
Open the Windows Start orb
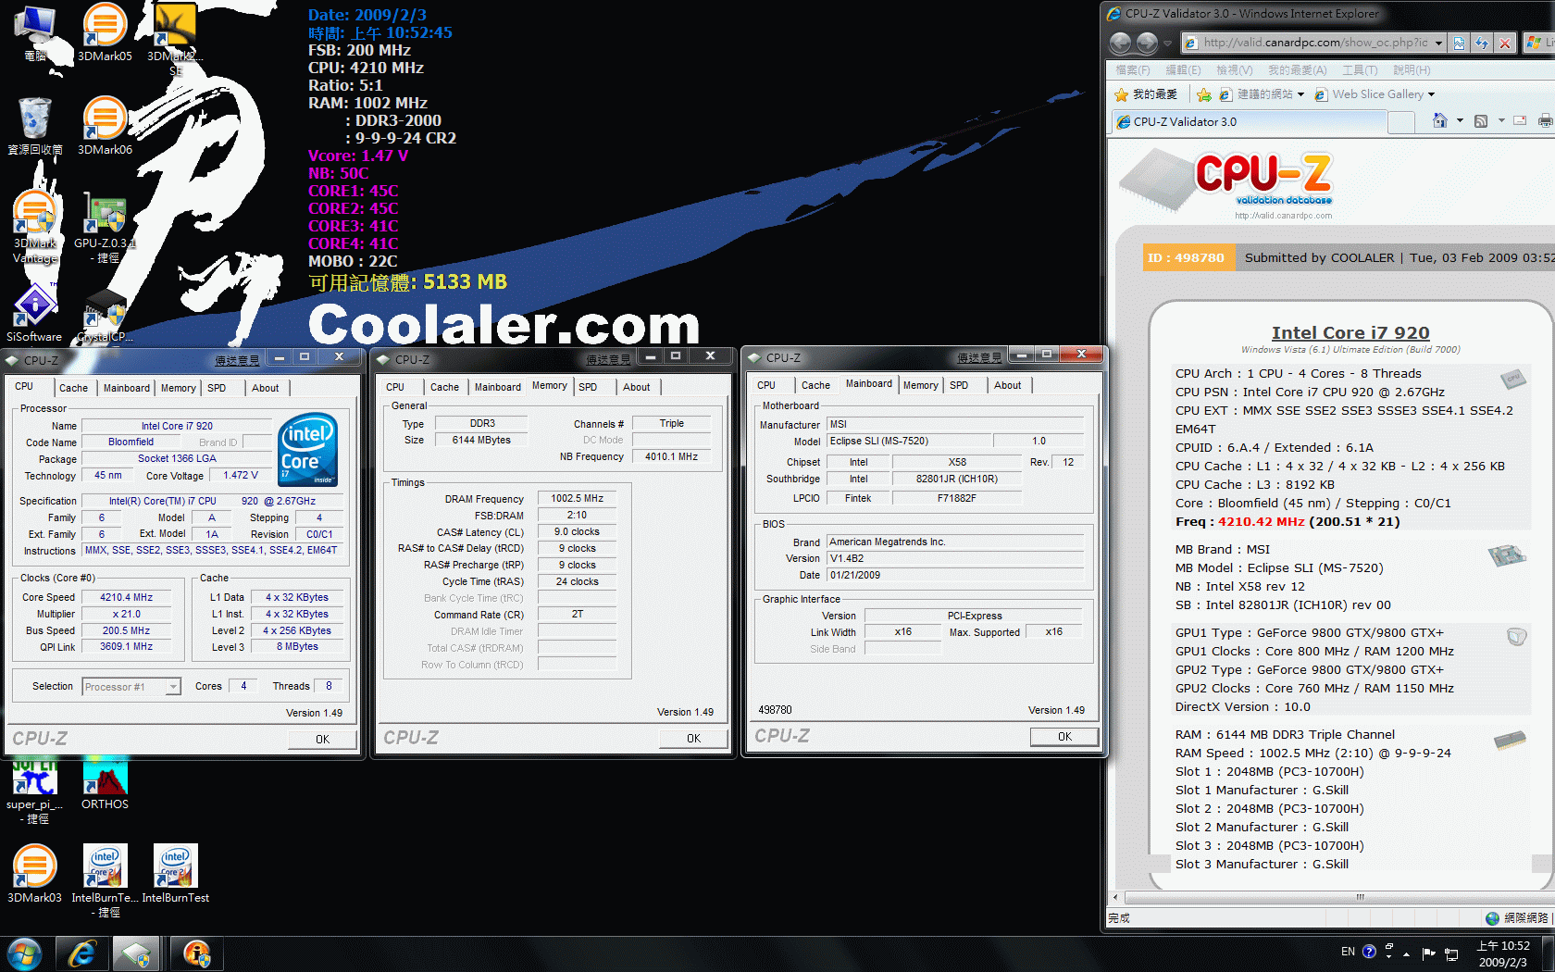24,953
